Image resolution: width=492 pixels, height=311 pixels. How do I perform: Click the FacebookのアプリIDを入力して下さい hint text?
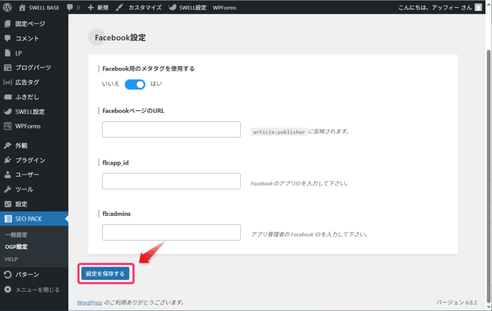click(x=299, y=184)
